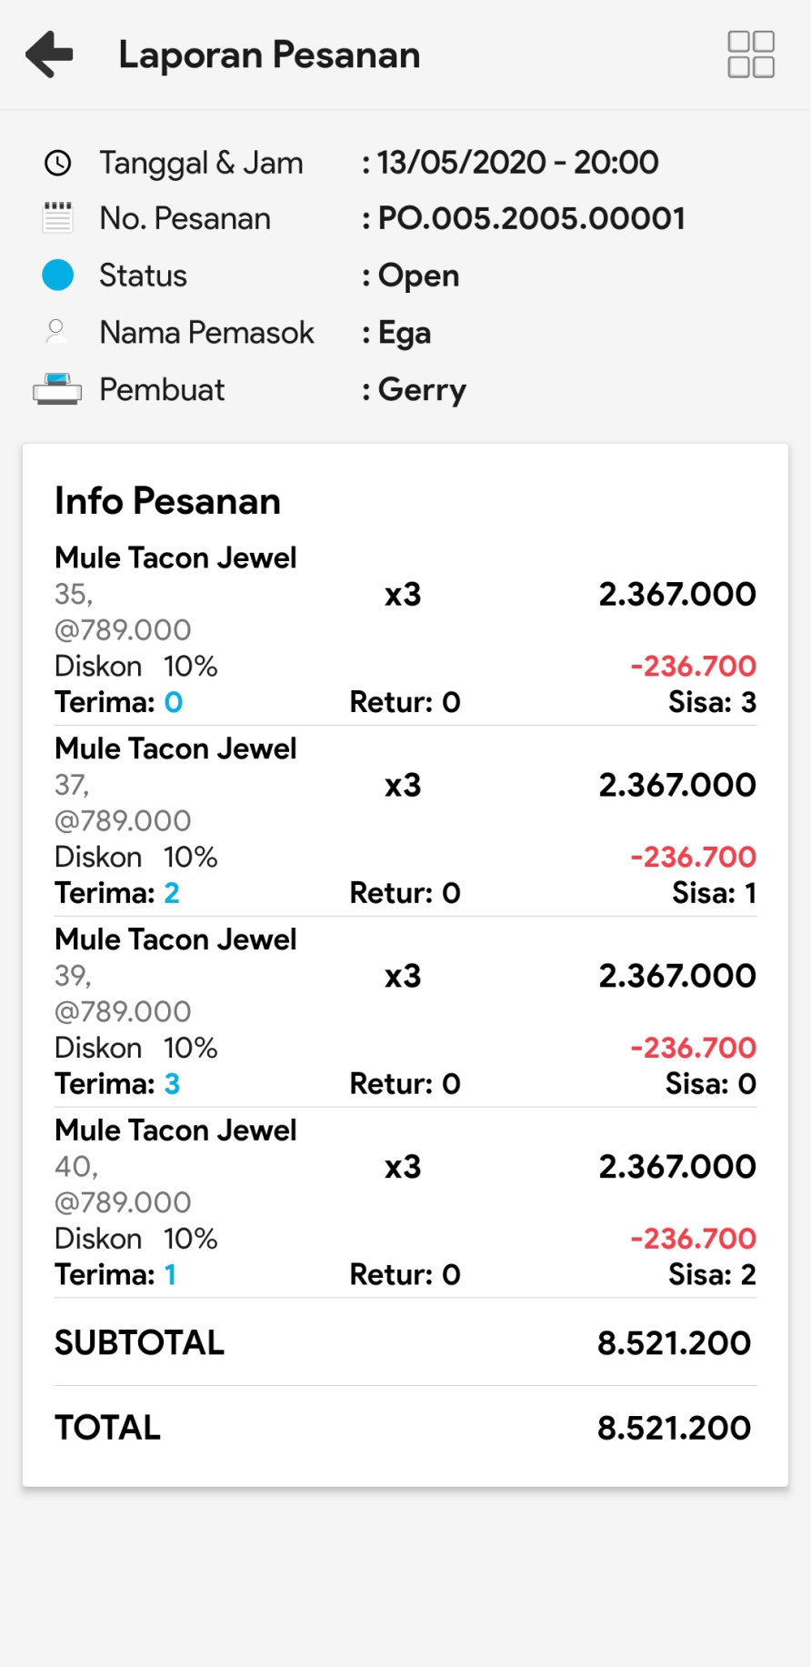
Task: Open the Mule Tacon Jewel size 35 item
Action: point(175,557)
